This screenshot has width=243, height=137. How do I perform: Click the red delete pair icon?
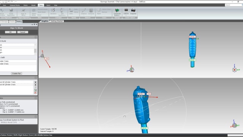pos(35,93)
